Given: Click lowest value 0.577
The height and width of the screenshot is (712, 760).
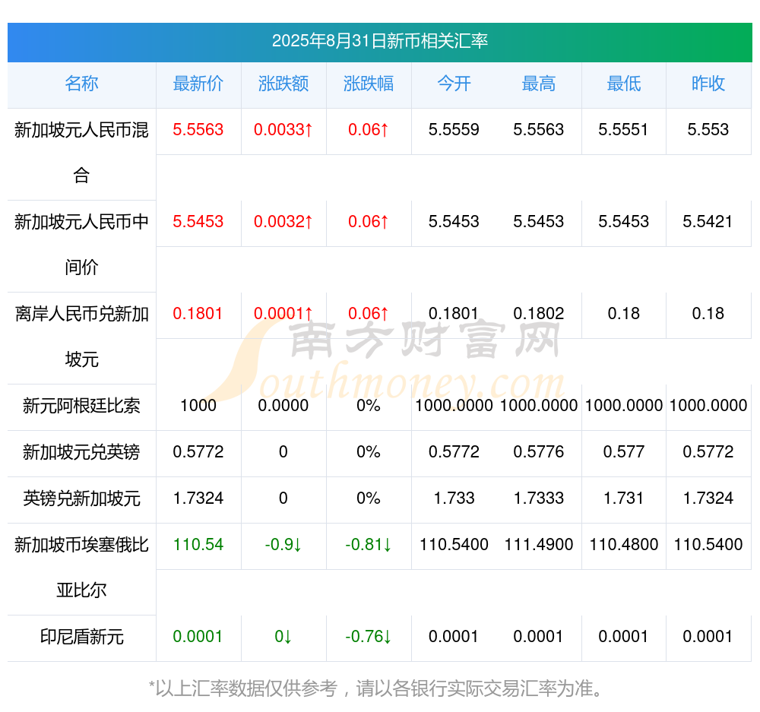Looking at the screenshot, I should pyautogui.click(x=623, y=452).
